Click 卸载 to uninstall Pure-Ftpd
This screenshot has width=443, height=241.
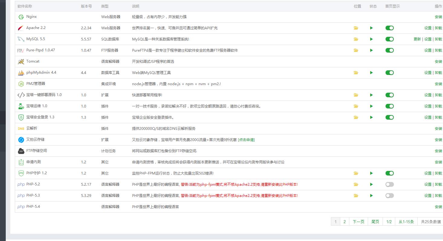click(438, 50)
